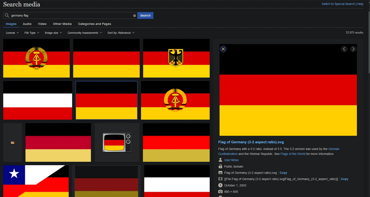Click the next arrow in the preview panel

click(x=353, y=49)
